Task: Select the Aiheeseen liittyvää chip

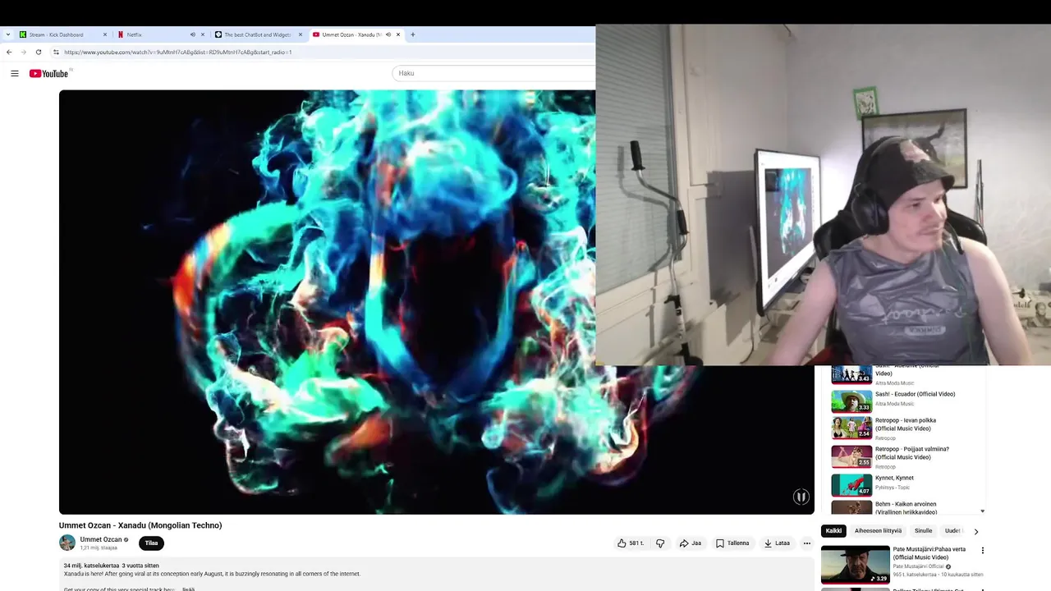Action: point(878,531)
